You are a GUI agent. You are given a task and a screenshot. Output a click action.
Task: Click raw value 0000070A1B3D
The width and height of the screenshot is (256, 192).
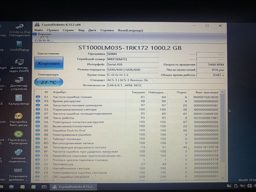(206, 97)
